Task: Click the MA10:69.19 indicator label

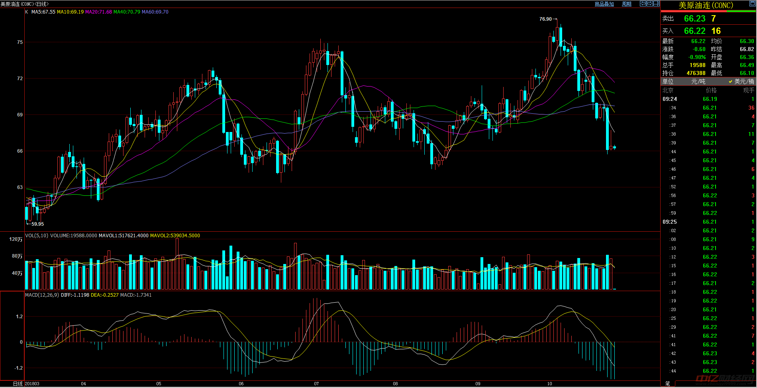Action: 70,12
